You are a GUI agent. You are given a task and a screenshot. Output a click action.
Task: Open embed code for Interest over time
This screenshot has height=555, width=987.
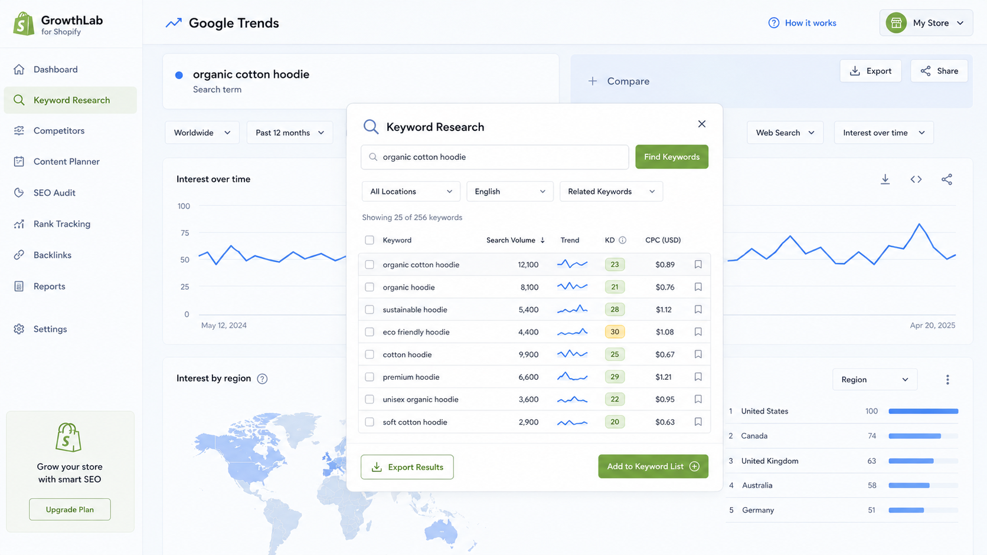pyautogui.click(x=916, y=179)
